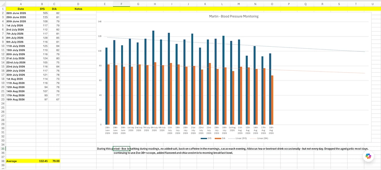Select column T header

click(356, 4)
